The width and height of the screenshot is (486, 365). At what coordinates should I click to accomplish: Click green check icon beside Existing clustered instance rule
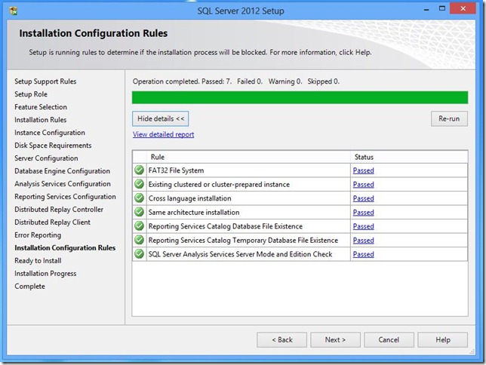[139, 184]
